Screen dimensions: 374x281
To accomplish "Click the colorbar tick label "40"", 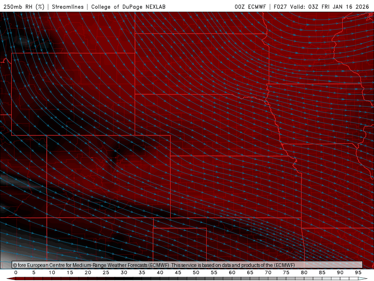I will pyautogui.click(x=160, y=273).
